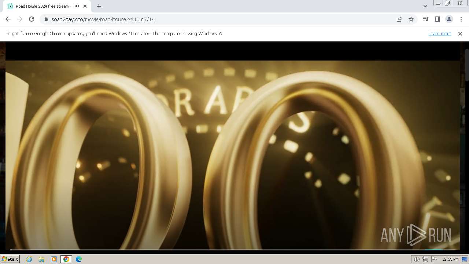Open the clock showing 12:55 PM
This screenshot has height=264, width=469.
450,259
